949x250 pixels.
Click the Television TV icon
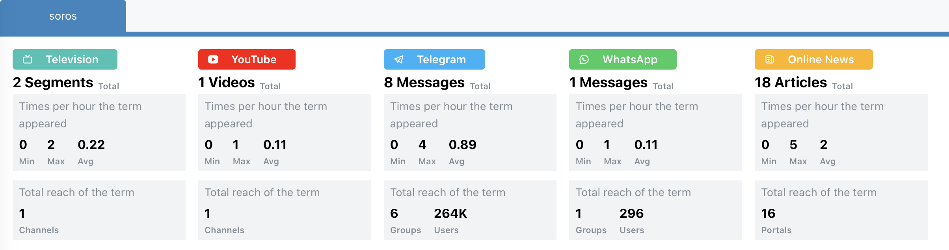click(28, 59)
